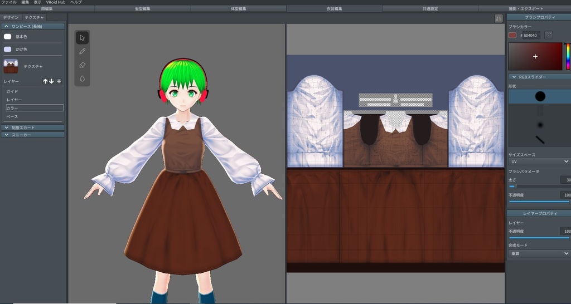Click the dress texture thumbnail
This screenshot has height=304, width=571.
pyautogui.click(x=11, y=67)
